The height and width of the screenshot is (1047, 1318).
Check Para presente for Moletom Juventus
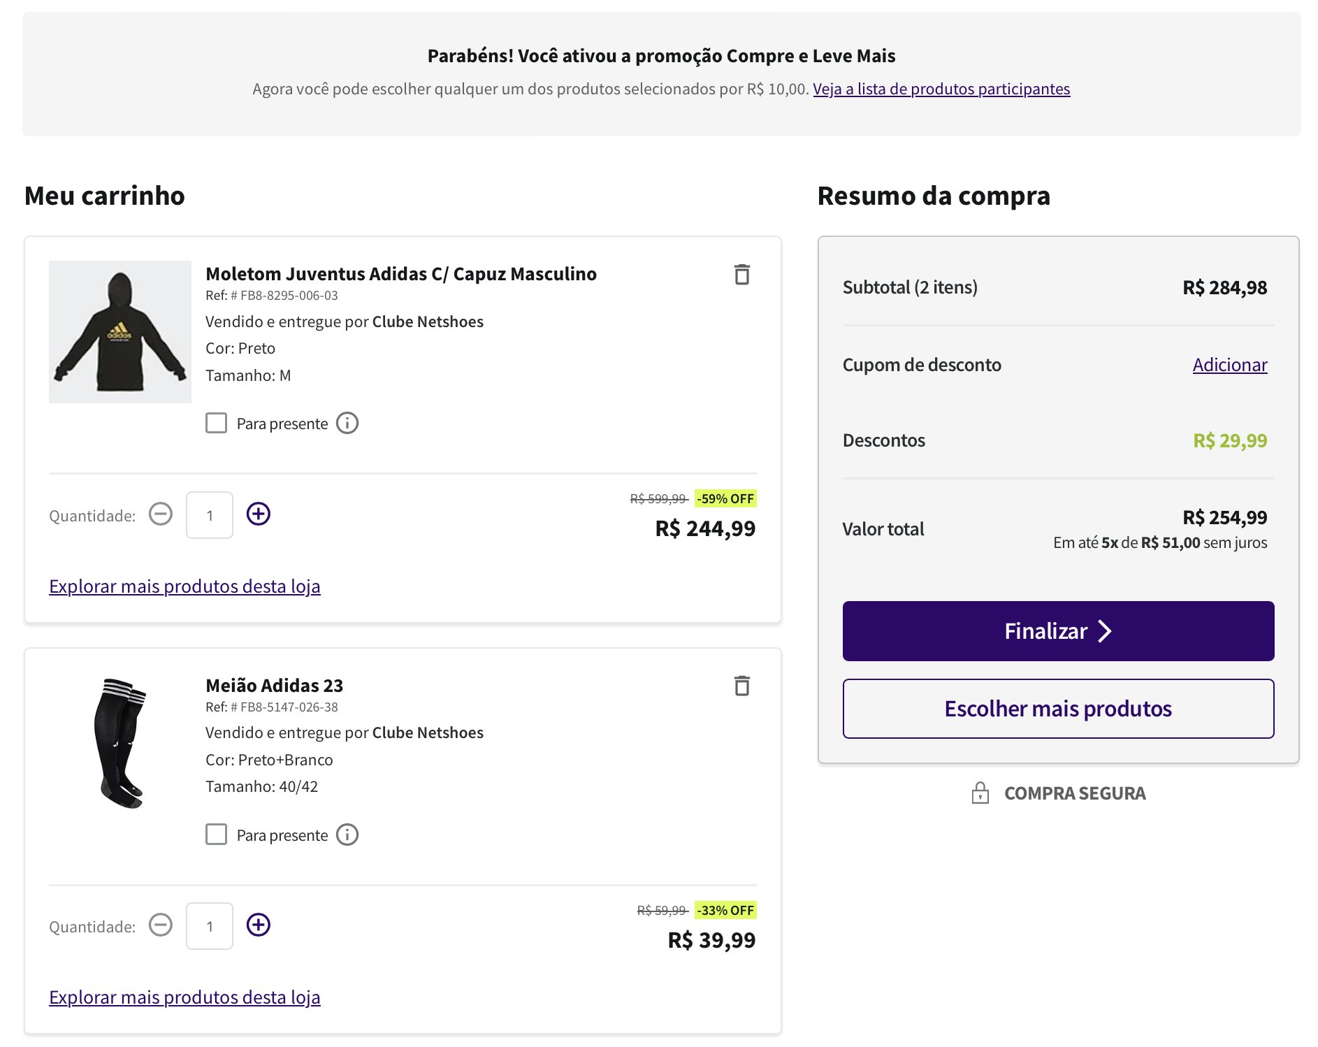point(217,423)
